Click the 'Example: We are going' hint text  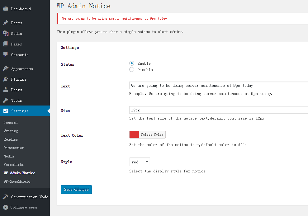point(201,94)
